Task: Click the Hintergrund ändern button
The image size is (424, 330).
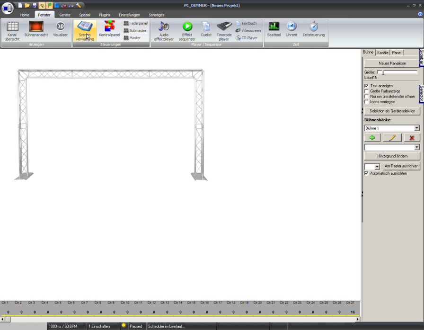Action: [392, 156]
